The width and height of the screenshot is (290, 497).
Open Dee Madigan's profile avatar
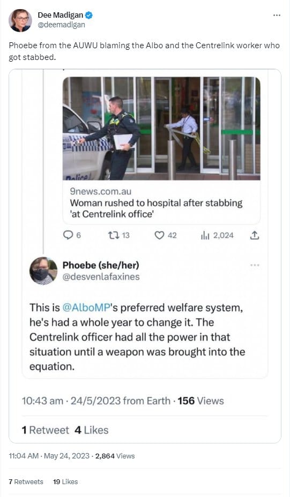(20, 20)
